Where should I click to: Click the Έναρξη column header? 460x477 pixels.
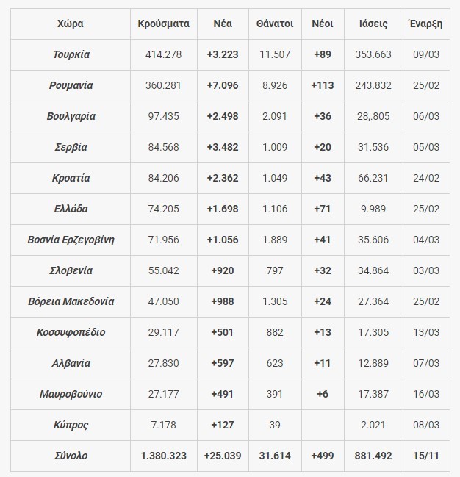[425, 24]
